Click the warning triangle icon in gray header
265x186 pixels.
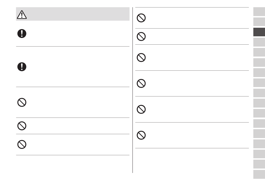(22, 14)
